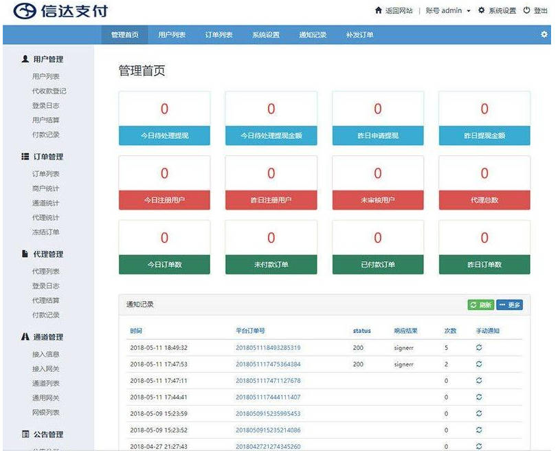The height and width of the screenshot is (451, 560).
Task: Click the 未付款订单 stat card
Action: [x=271, y=247]
